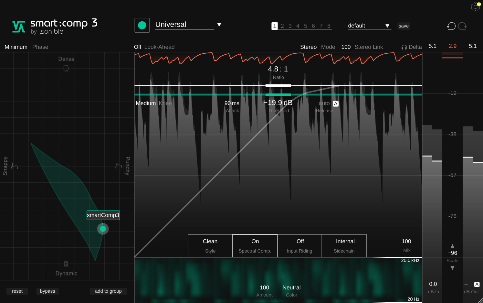Toggle the A auto gain near dB Out
This screenshot has height=303, width=483.
coord(477,284)
